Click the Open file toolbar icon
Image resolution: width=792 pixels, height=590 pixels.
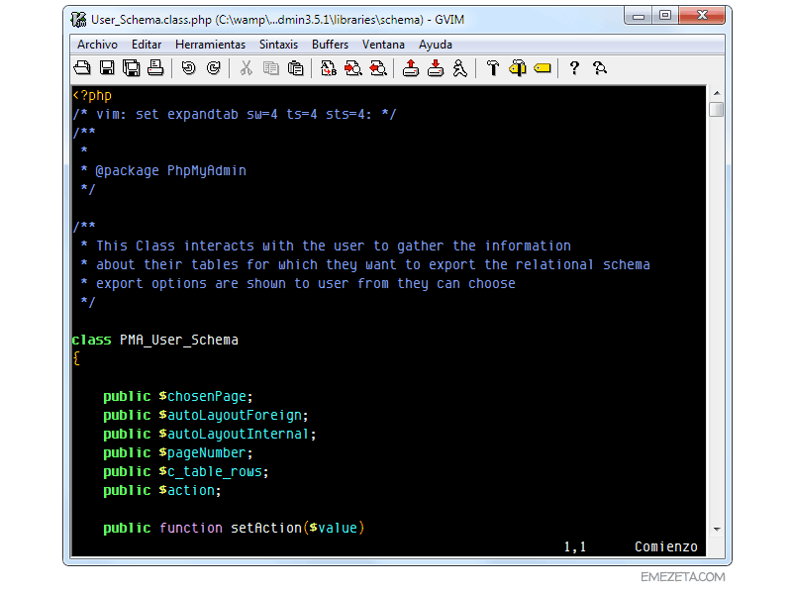coord(82,67)
